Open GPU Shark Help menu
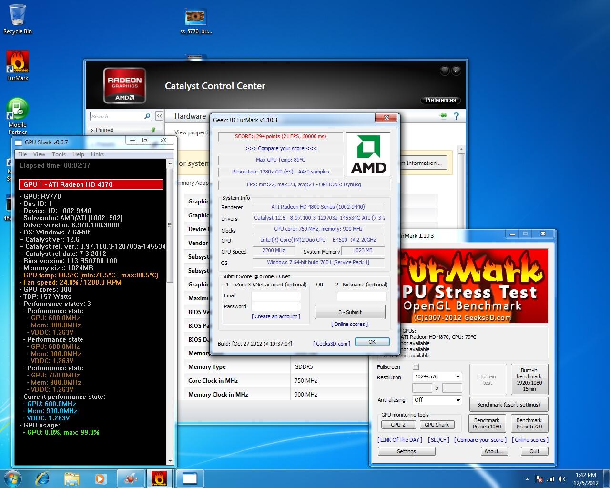Viewport: 610px width, 488px height. (78, 154)
